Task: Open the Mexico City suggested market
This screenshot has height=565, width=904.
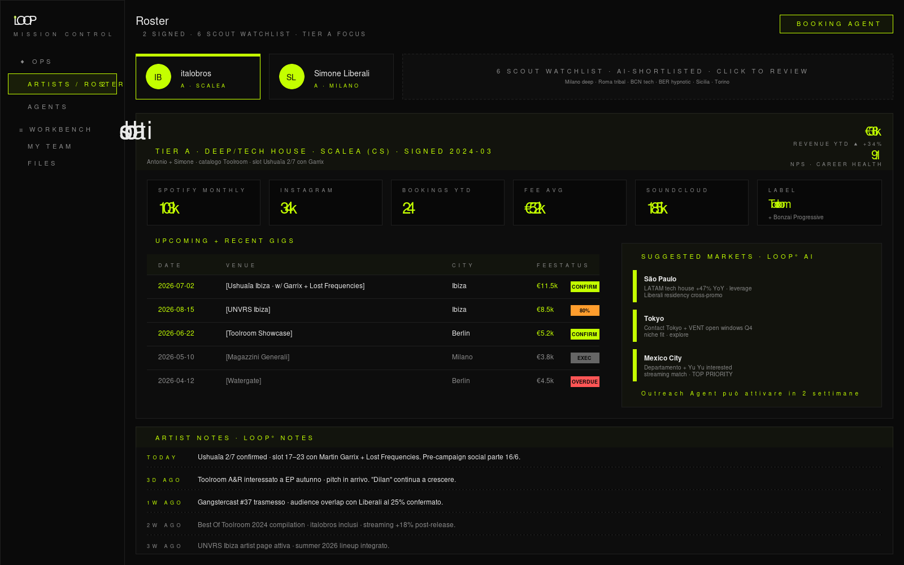Action: [751, 366]
